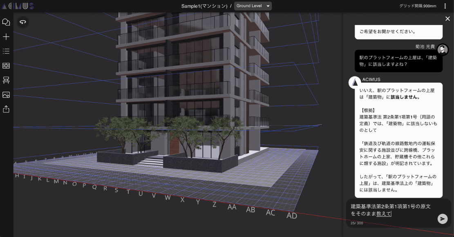Image resolution: width=454 pixels, height=237 pixels.
Task: Open the Ground Level dropdown
Action: click(253, 6)
